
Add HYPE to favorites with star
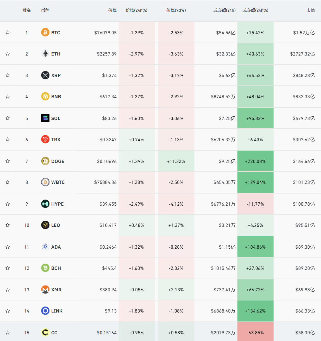tap(8, 204)
